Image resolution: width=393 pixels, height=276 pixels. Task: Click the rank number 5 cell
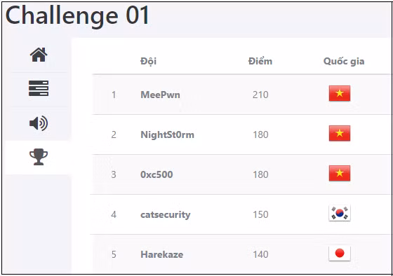(x=114, y=254)
